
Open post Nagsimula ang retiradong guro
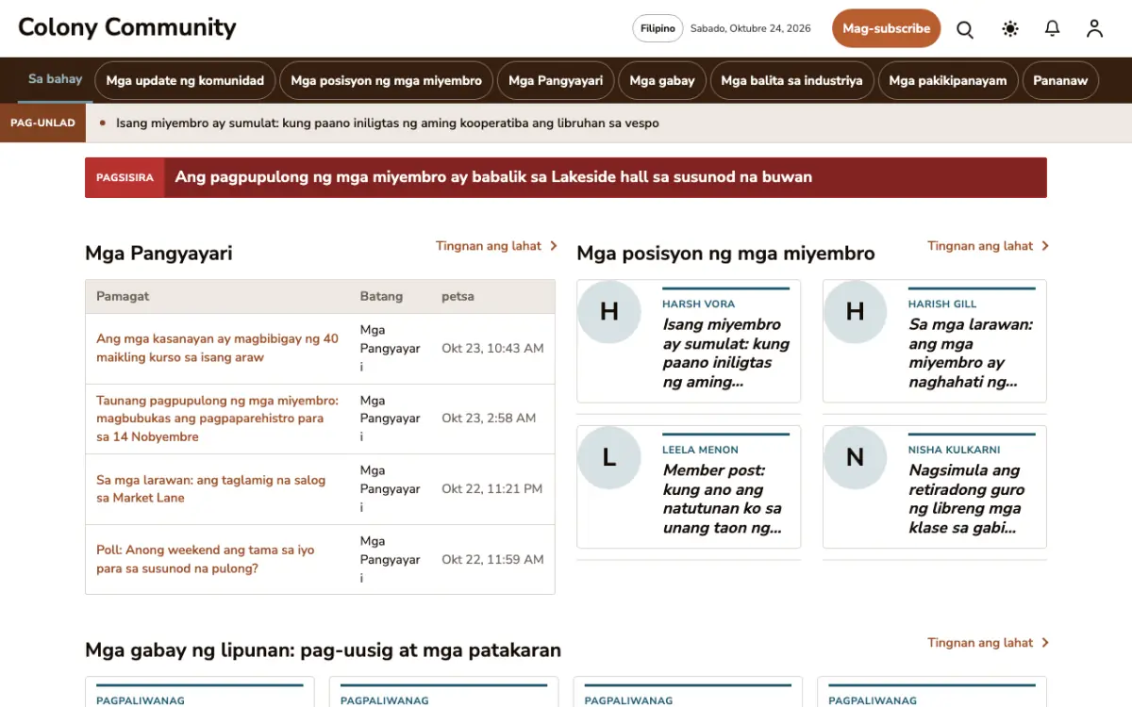tap(966, 499)
